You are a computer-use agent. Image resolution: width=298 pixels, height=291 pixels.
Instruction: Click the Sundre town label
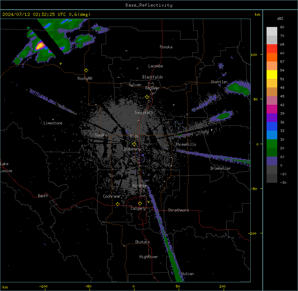point(101,135)
